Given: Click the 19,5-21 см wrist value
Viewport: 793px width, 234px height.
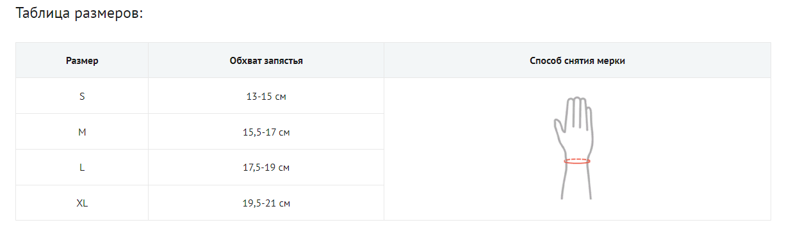Looking at the screenshot, I should click(266, 203).
